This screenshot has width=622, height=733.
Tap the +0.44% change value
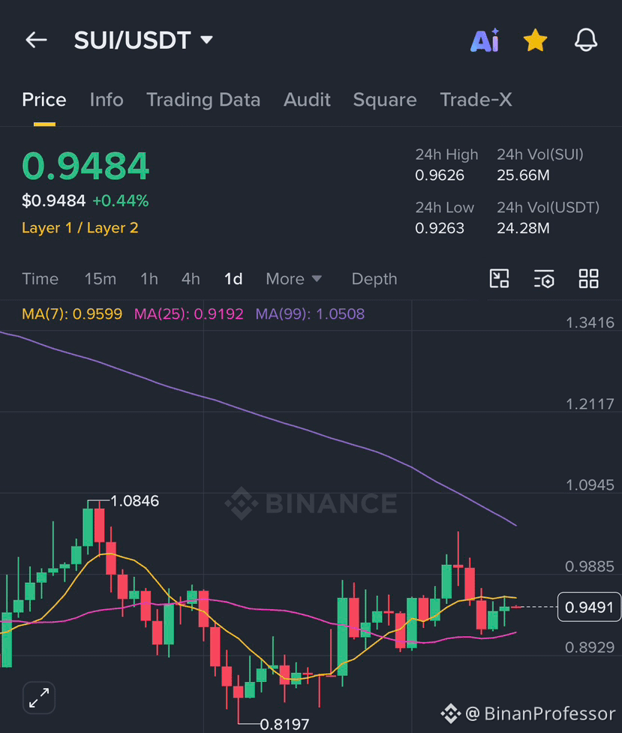pos(121,201)
